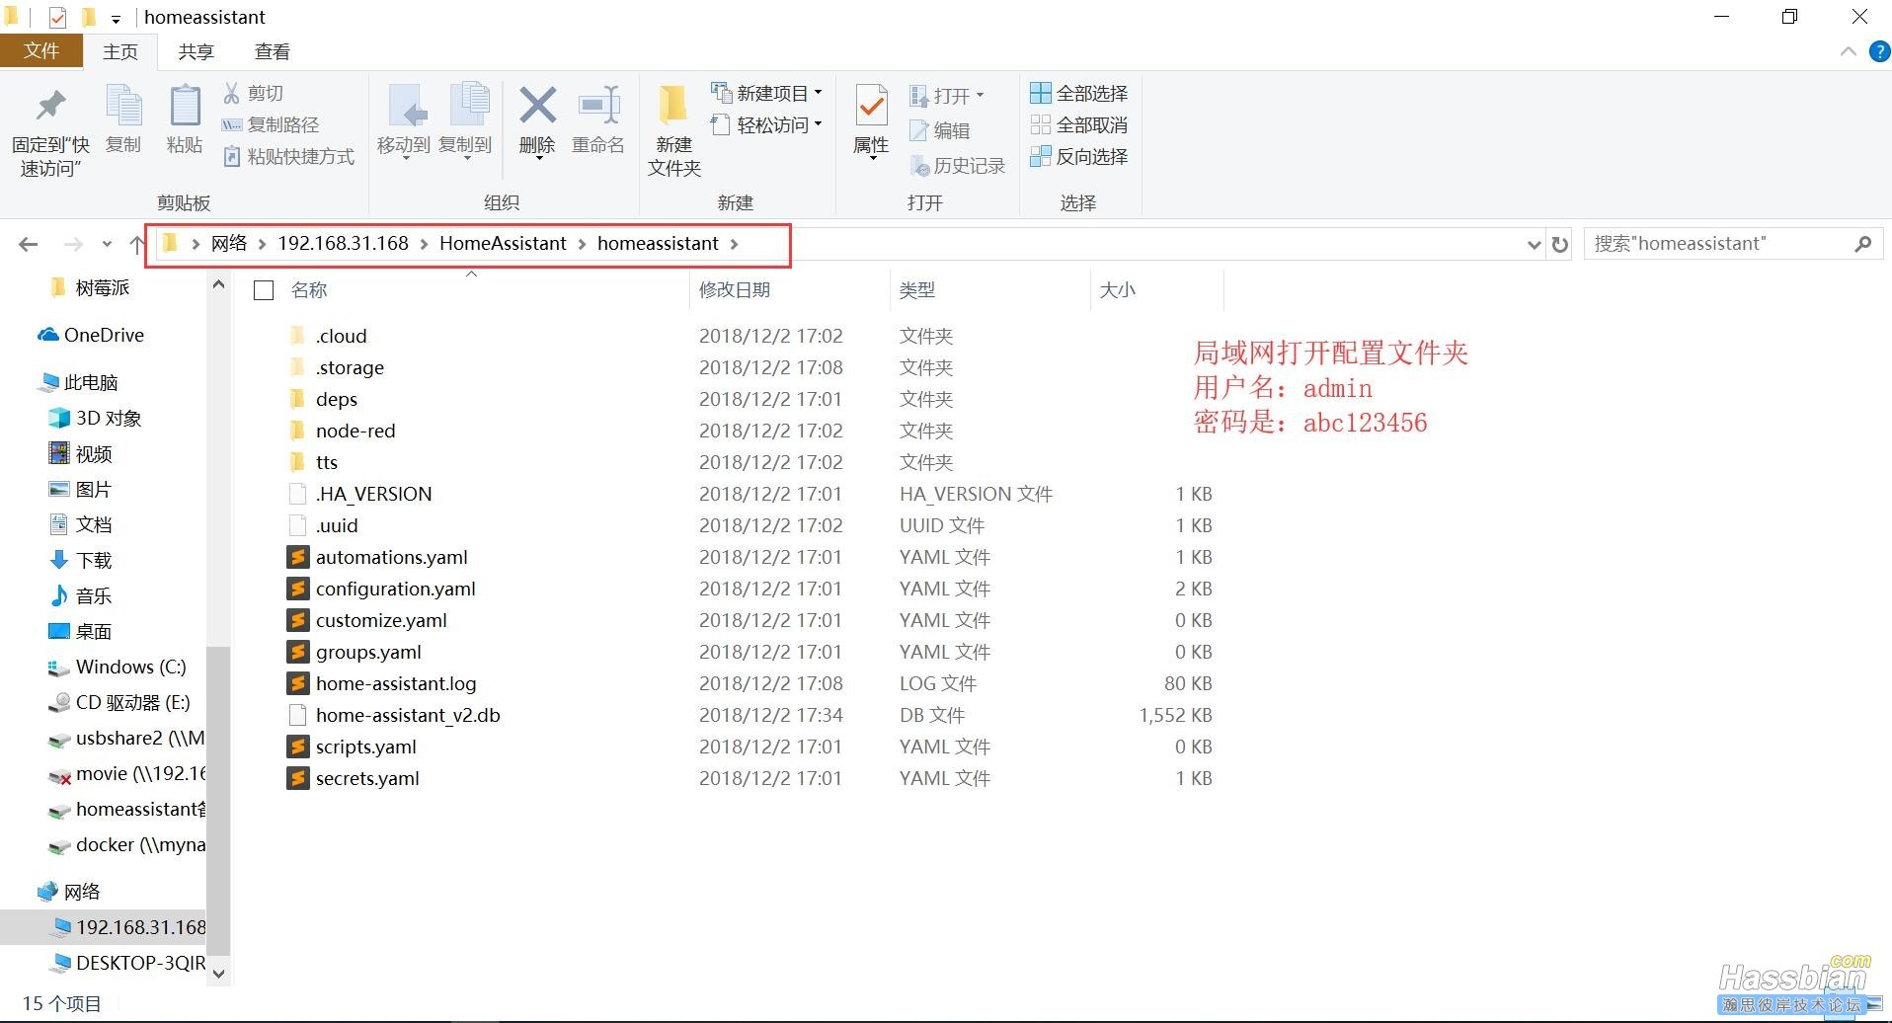
Task: Open the File (文件) menu
Action: coord(40,51)
